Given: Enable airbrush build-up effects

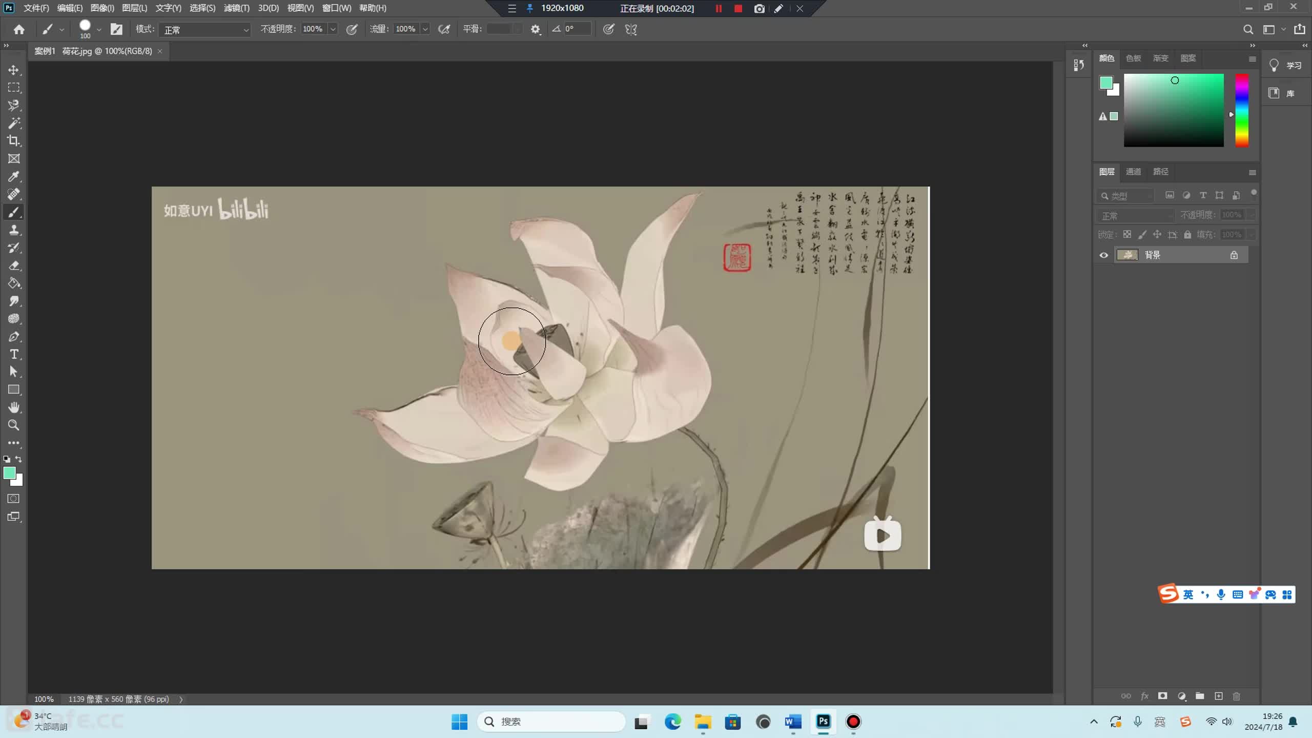Looking at the screenshot, I should point(444,29).
